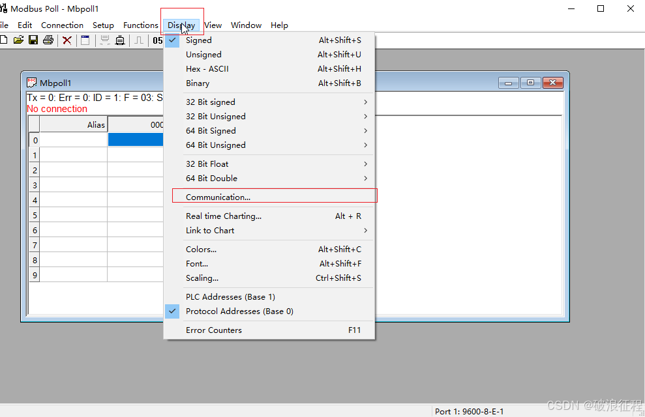
Task: Click the red No connection status text
Action: point(57,109)
